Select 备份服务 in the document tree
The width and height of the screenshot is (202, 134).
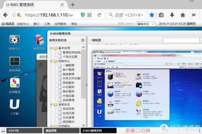click(69, 91)
